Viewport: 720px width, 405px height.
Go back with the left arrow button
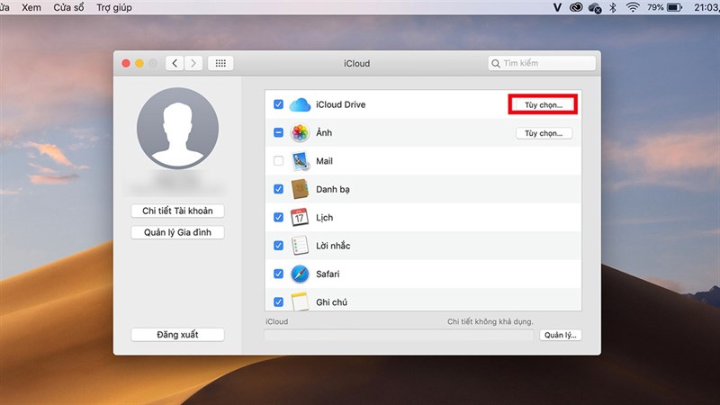175,63
